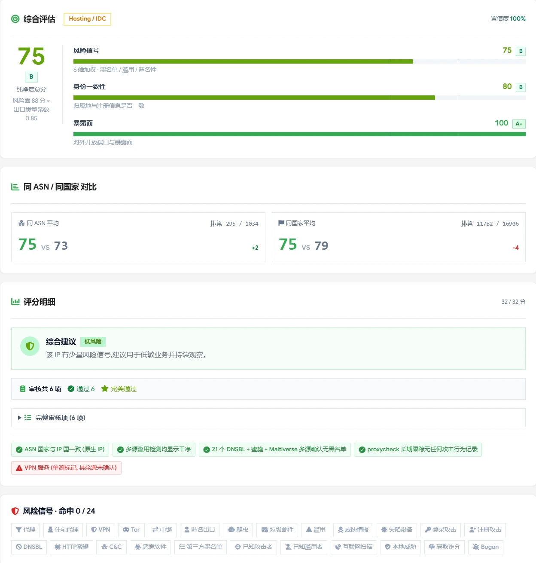The height and width of the screenshot is (563, 536).
Task: Click the 评分明细 bar chart icon
Action: [x=15, y=302]
